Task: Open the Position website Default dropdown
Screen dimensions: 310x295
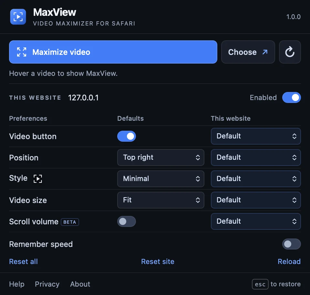Action: 256,158
